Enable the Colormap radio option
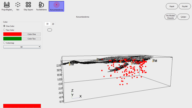Viewport: 192px width, 108px height. pyautogui.click(x=4, y=43)
